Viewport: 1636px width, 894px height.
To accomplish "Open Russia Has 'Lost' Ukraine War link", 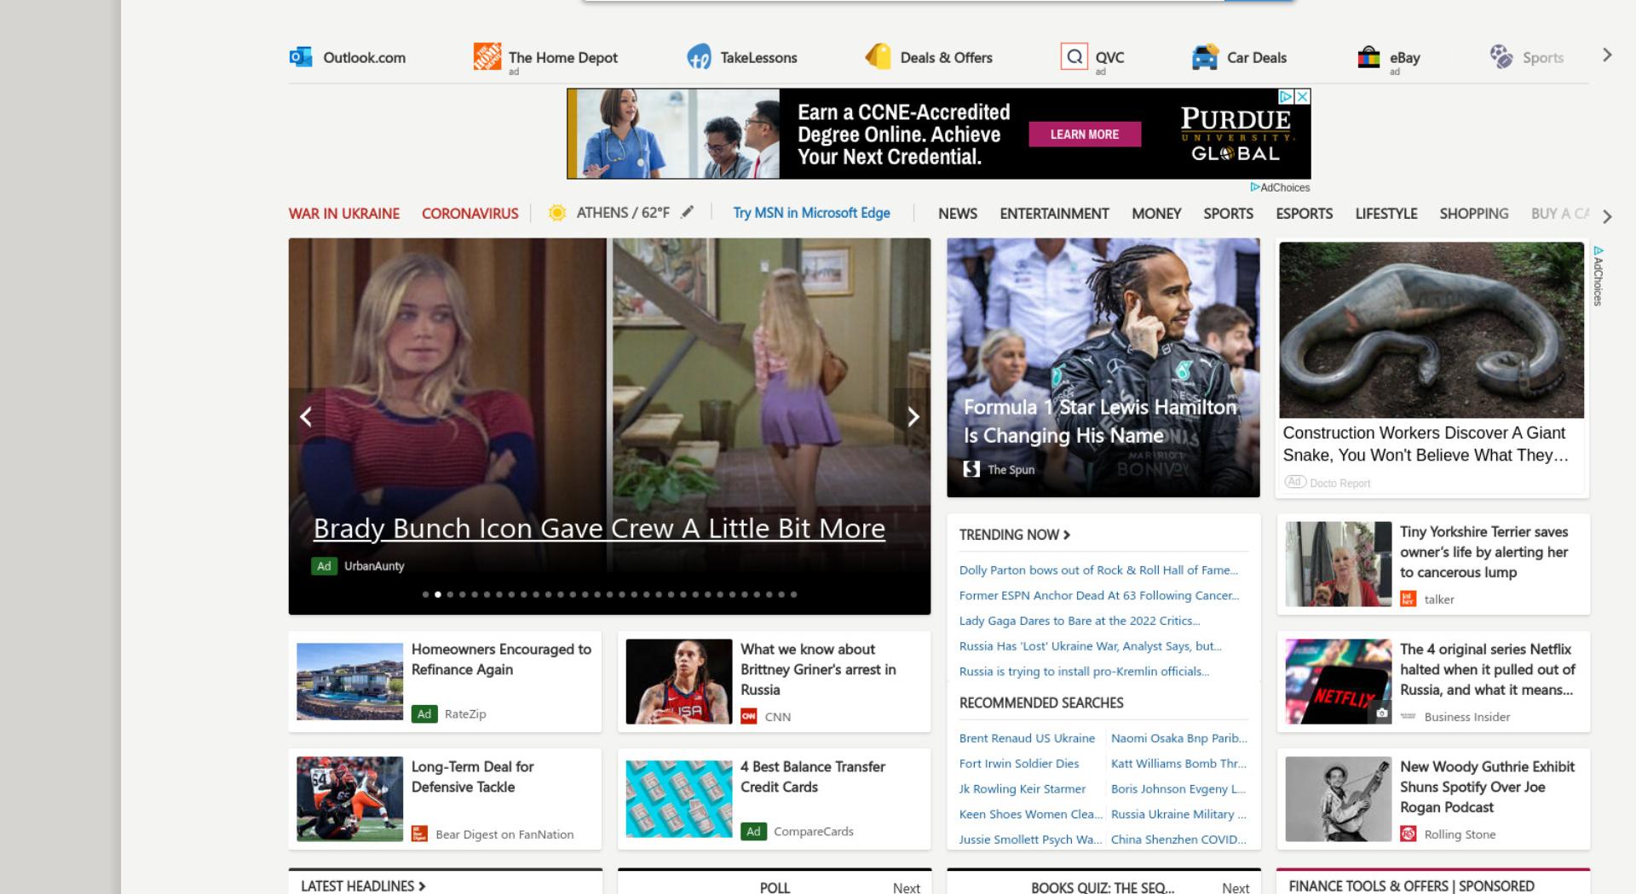I will [x=1091, y=646].
